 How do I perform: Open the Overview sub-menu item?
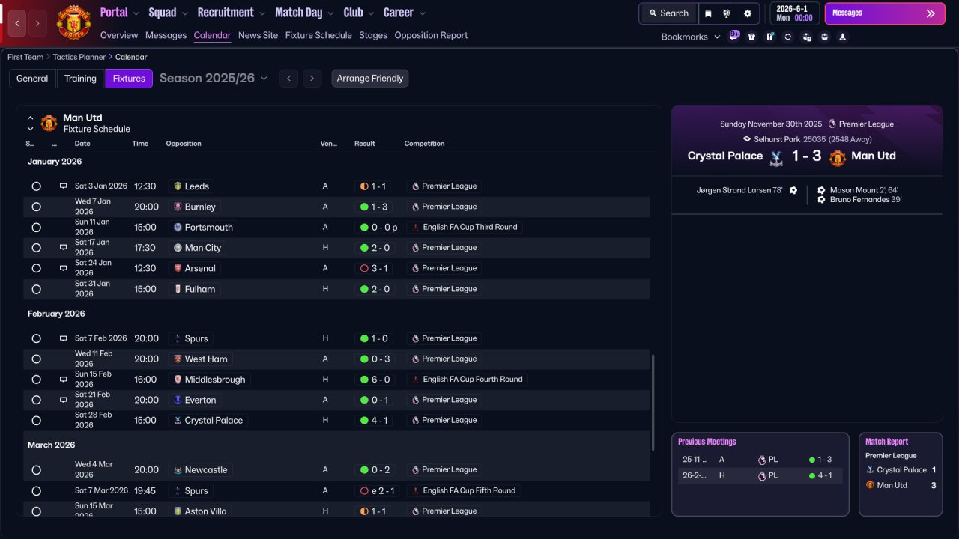click(x=119, y=35)
